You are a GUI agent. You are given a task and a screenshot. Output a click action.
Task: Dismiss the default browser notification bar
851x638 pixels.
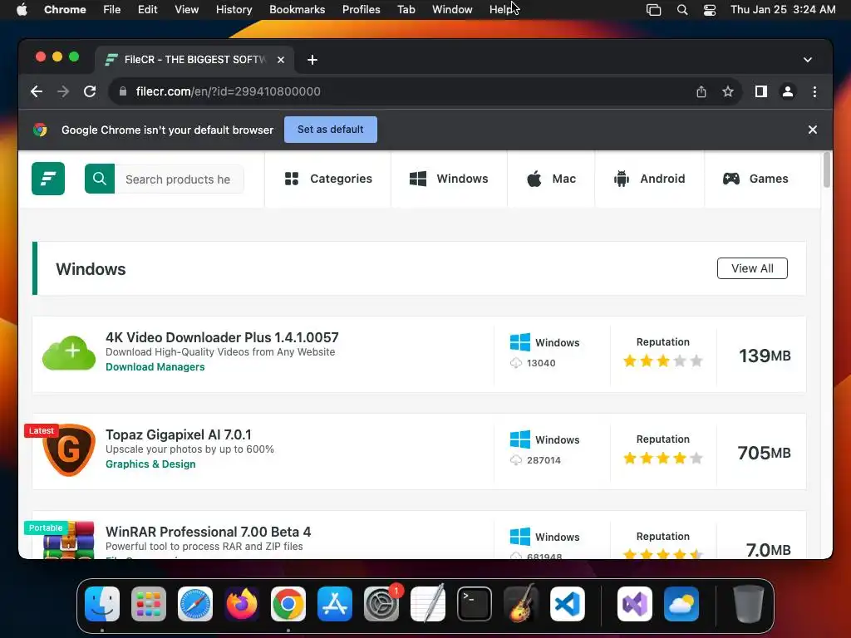[x=813, y=130]
